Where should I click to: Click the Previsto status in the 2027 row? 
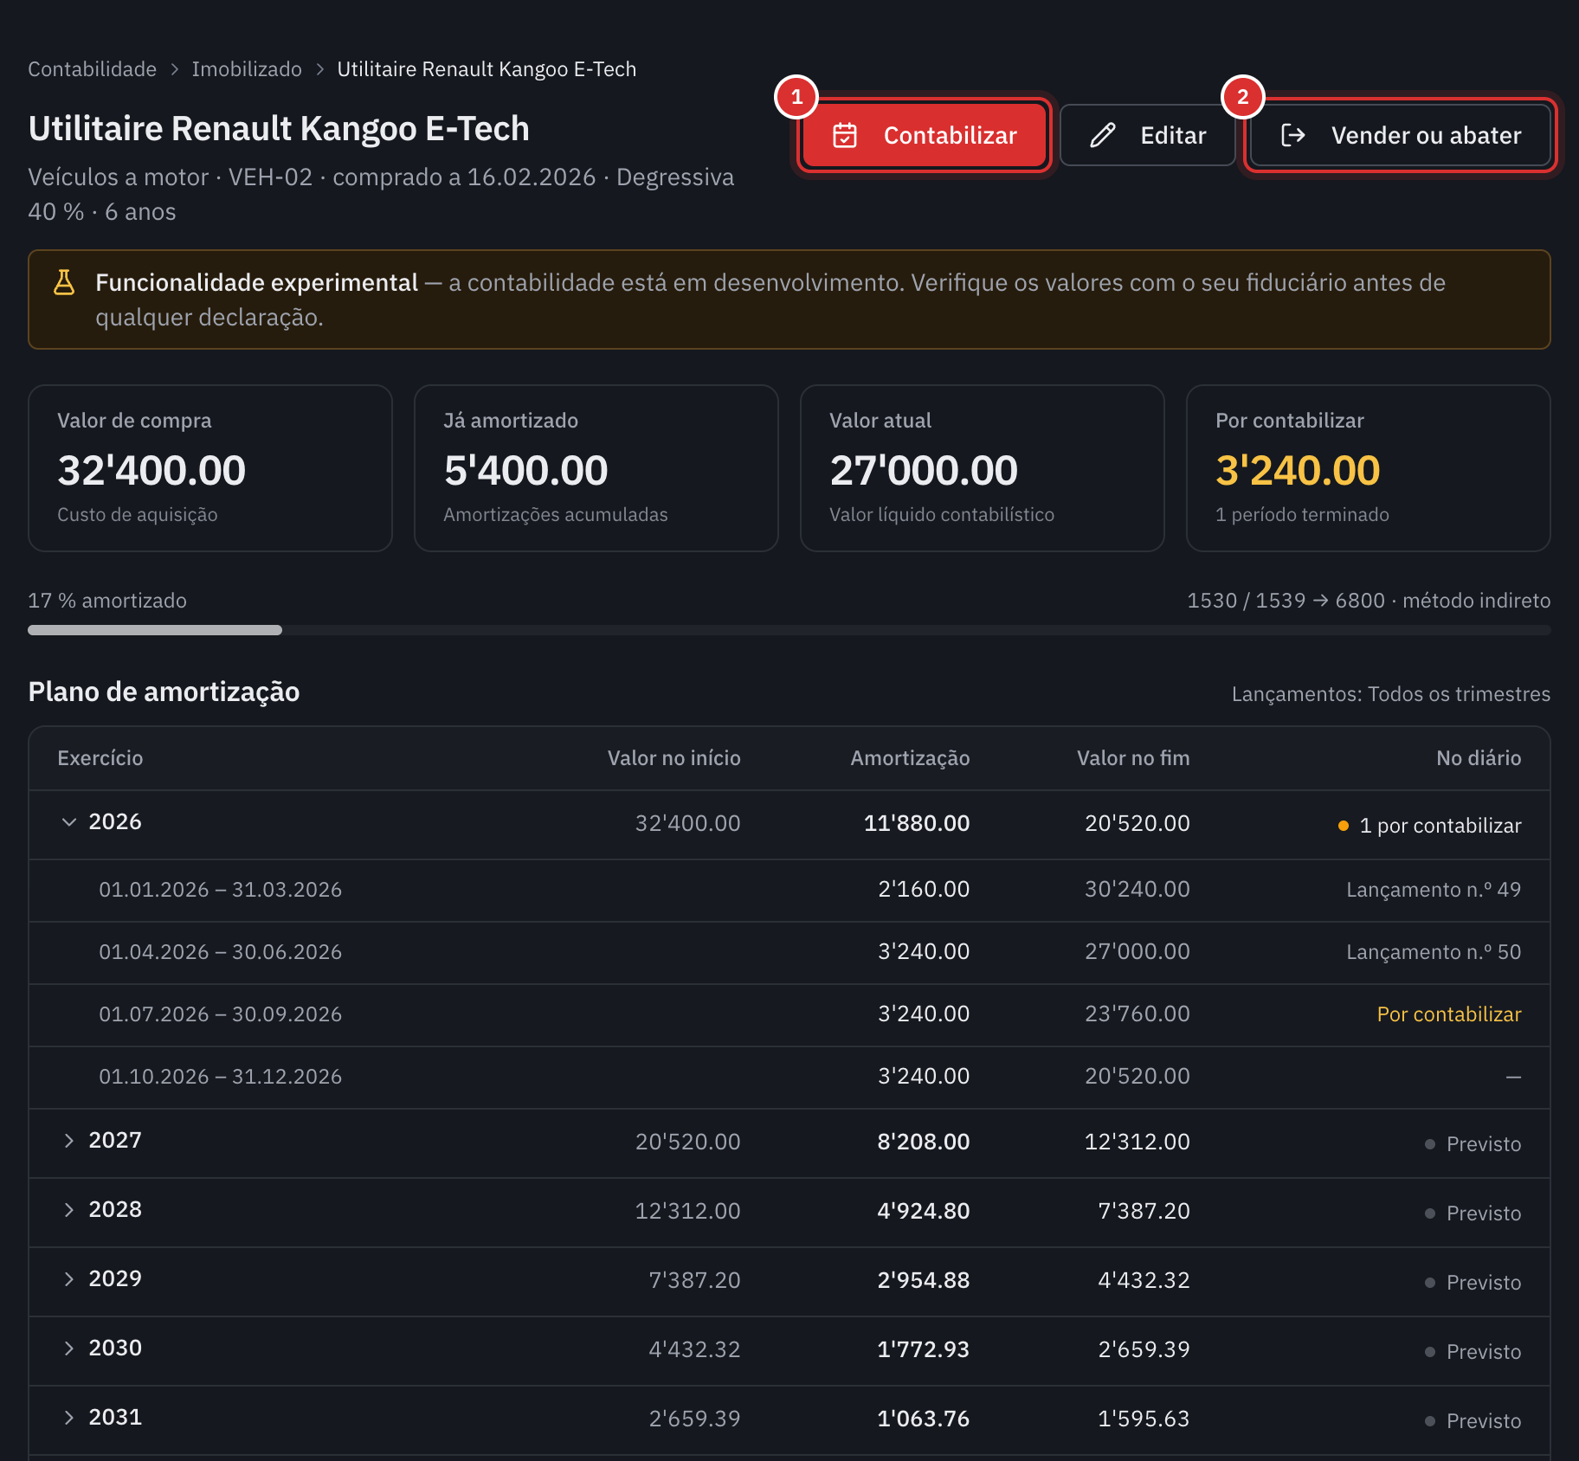click(1473, 1144)
